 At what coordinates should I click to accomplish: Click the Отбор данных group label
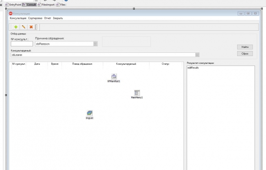pos(18,34)
